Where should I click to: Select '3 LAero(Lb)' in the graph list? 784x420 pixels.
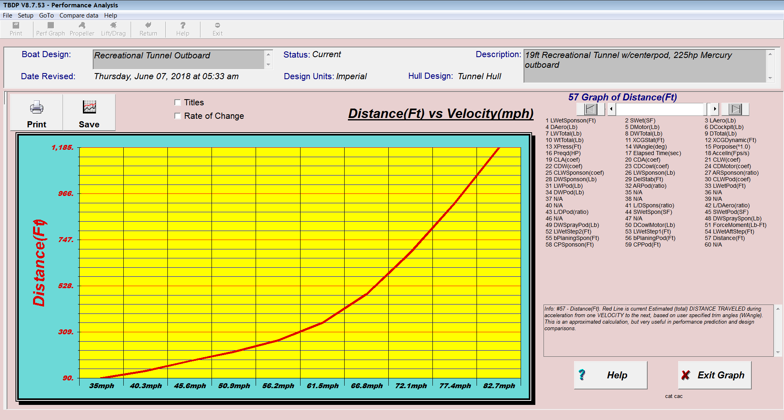(x=720, y=120)
